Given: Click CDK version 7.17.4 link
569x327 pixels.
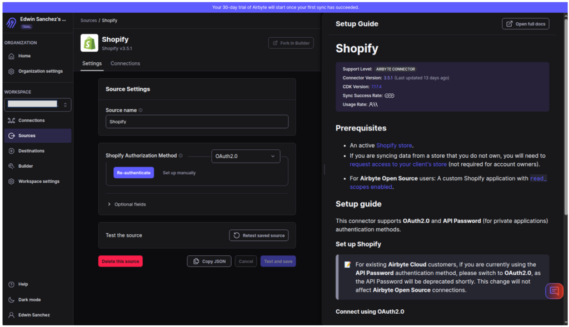Looking at the screenshot, I should click(376, 87).
